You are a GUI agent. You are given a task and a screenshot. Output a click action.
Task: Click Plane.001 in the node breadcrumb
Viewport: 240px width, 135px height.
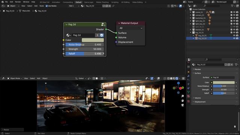pos(25,11)
